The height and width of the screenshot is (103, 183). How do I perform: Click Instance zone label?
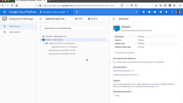(120, 43)
